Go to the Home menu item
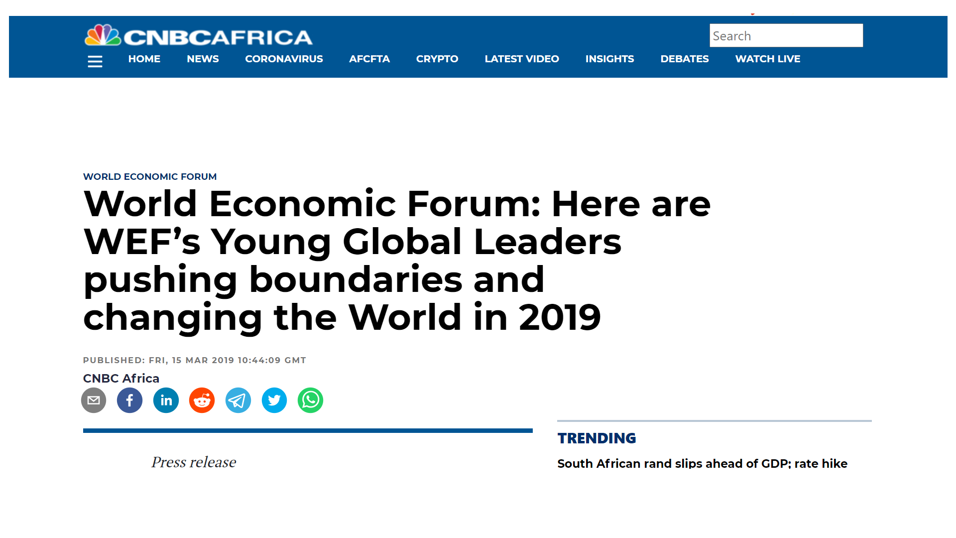956x538 pixels. [144, 59]
